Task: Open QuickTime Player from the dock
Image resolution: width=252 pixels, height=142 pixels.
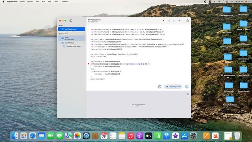Action: pyautogui.click(x=86, y=136)
